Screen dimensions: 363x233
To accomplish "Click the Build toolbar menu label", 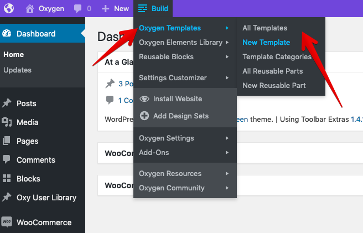I will click(160, 8).
